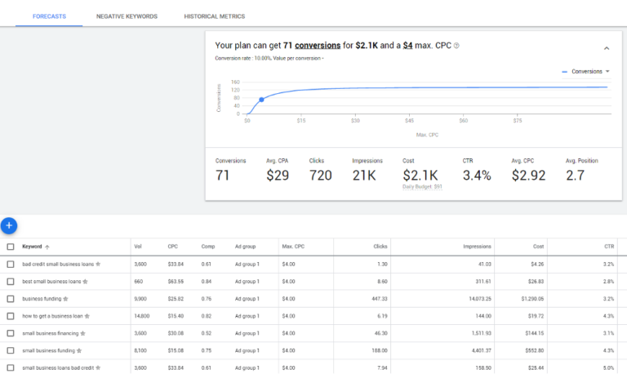The width and height of the screenshot is (627, 374).
Task: Click star icon beside bad credit small business loans
Action: (98, 264)
